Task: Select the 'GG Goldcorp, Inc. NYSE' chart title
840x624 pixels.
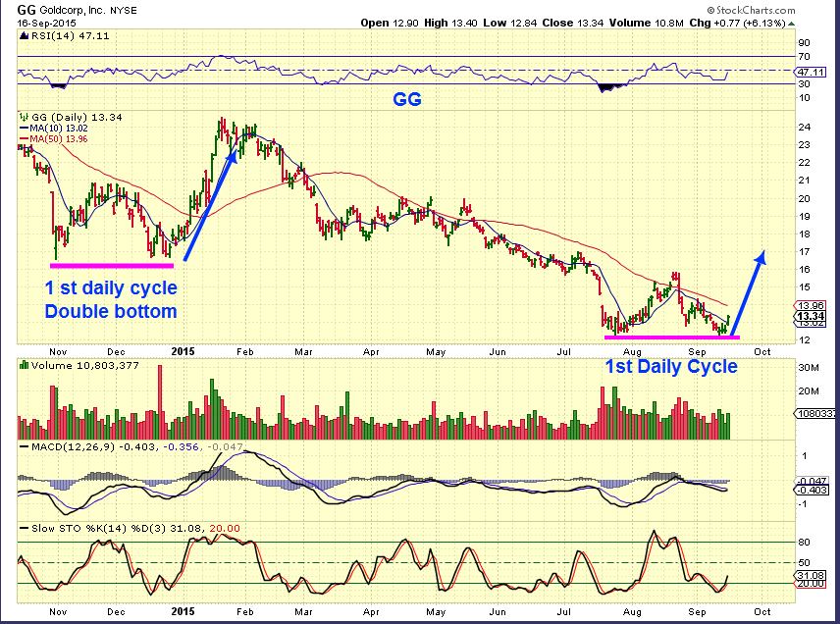Action: (77, 10)
